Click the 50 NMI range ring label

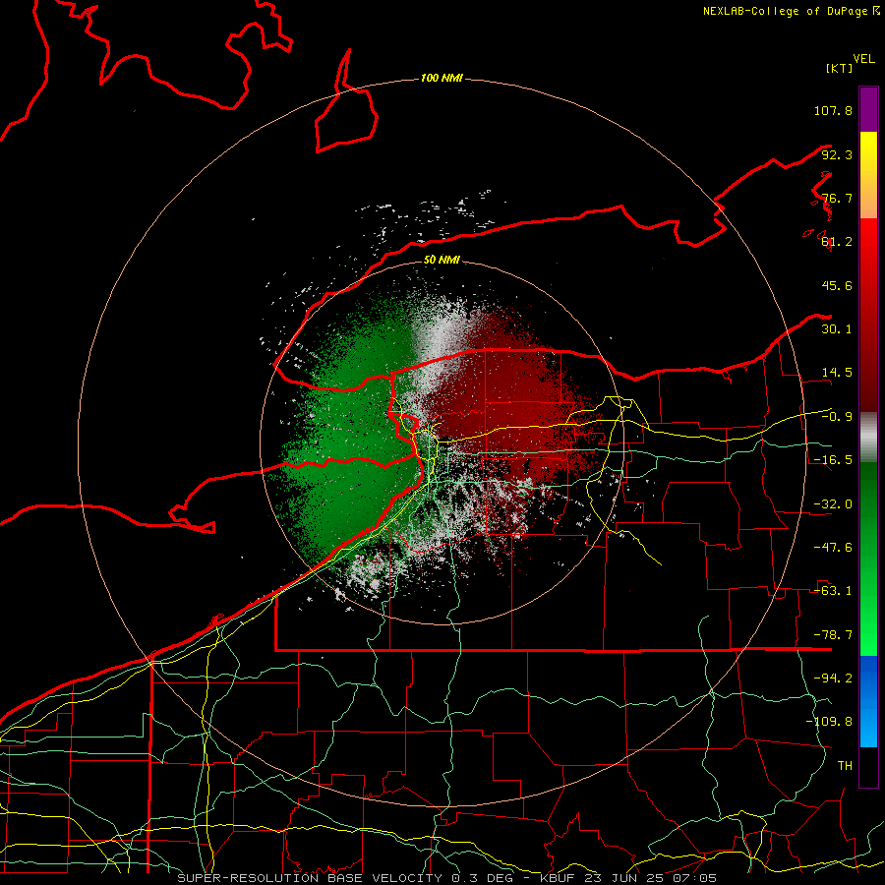click(442, 260)
